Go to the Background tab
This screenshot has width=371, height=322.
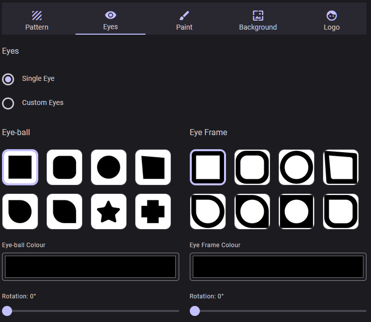coord(258,21)
